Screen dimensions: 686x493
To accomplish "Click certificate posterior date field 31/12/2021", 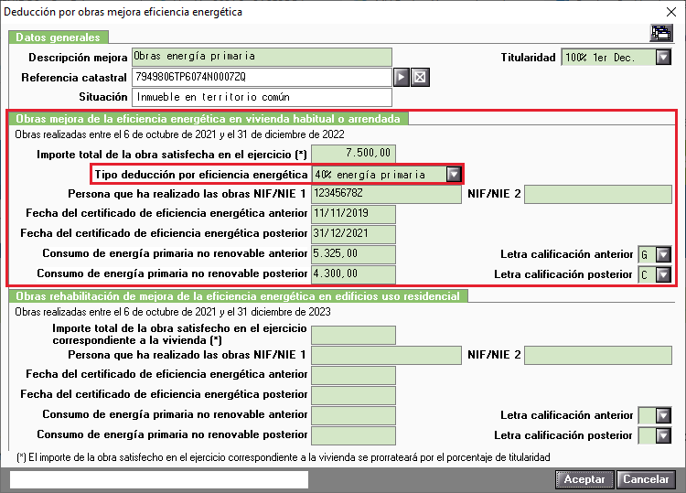I will click(x=353, y=234).
